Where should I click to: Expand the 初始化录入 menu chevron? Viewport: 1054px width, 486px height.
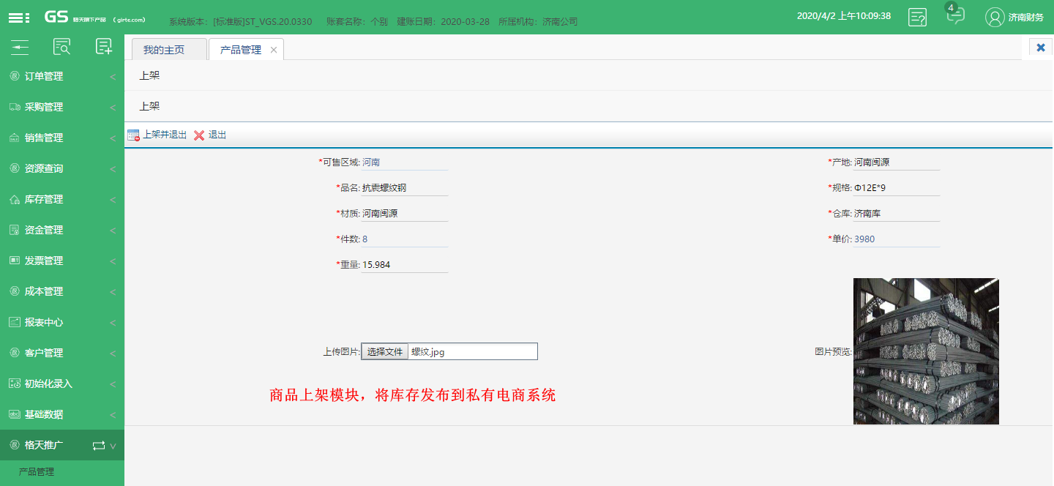(113, 384)
